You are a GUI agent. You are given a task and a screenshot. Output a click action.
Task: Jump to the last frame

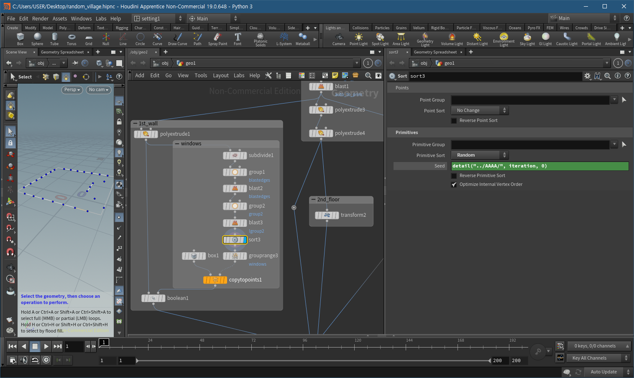(x=58, y=346)
